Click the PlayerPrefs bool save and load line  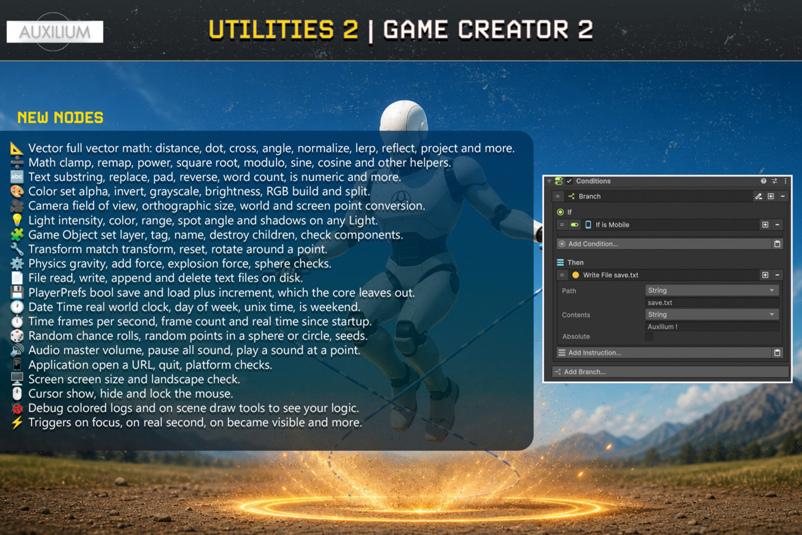pyautogui.click(x=221, y=292)
